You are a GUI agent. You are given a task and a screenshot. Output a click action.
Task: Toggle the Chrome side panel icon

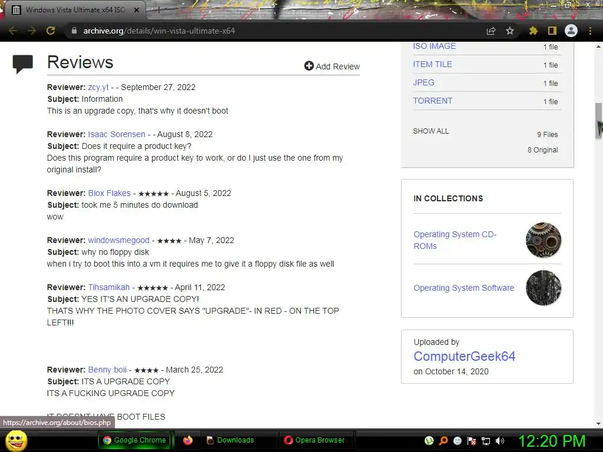[552, 31]
